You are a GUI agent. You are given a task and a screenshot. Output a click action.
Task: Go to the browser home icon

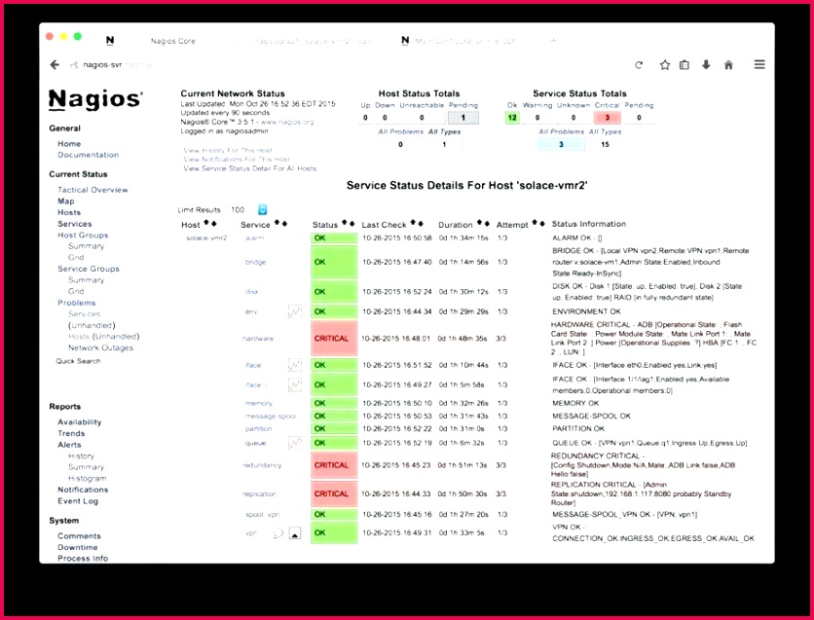point(728,65)
